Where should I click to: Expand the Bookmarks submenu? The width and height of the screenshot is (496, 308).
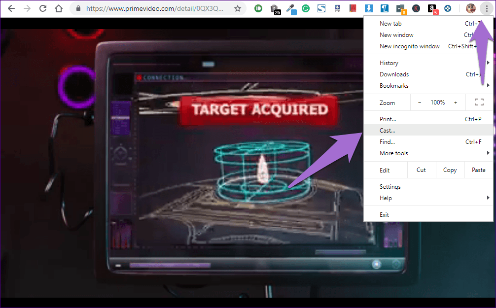pyautogui.click(x=394, y=86)
